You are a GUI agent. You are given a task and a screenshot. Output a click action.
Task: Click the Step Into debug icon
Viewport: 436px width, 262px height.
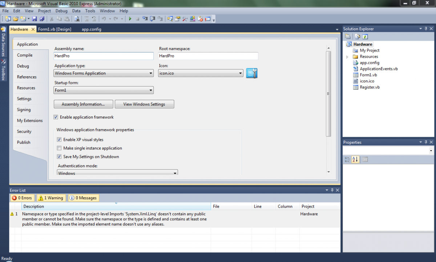(x=145, y=19)
